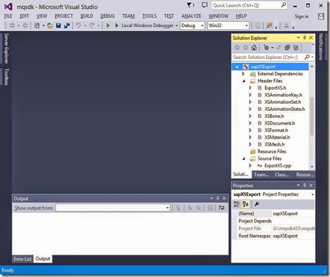Select XSAnimationKey.h in Solution Explorer
The height and width of the screenshot is (277, 330).
click(283, 95)
